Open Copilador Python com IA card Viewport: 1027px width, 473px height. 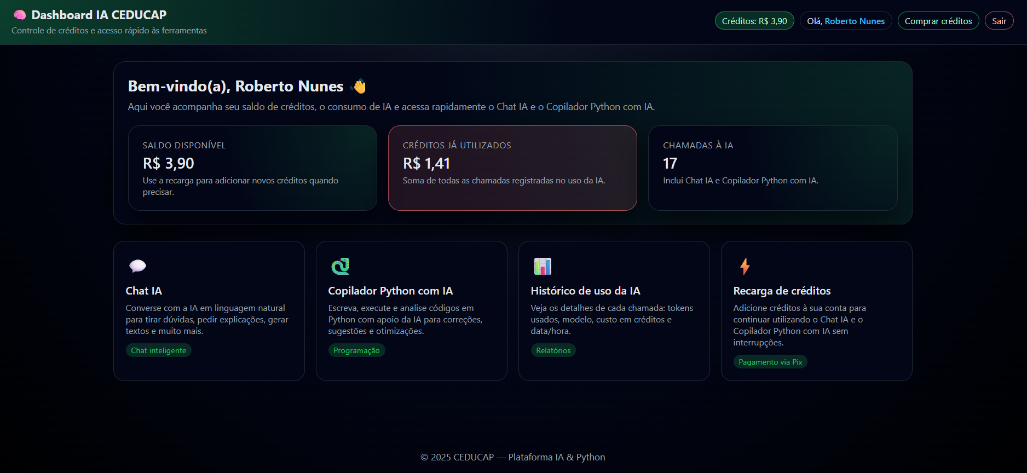390,291
